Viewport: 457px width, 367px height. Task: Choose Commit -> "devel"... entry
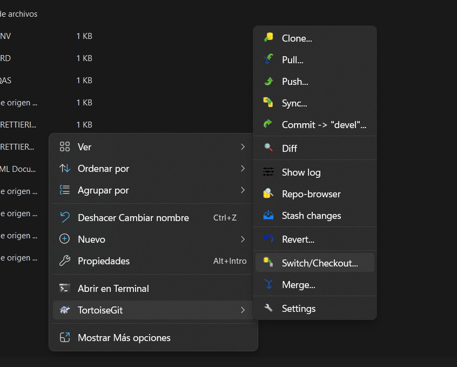[324, 125]
